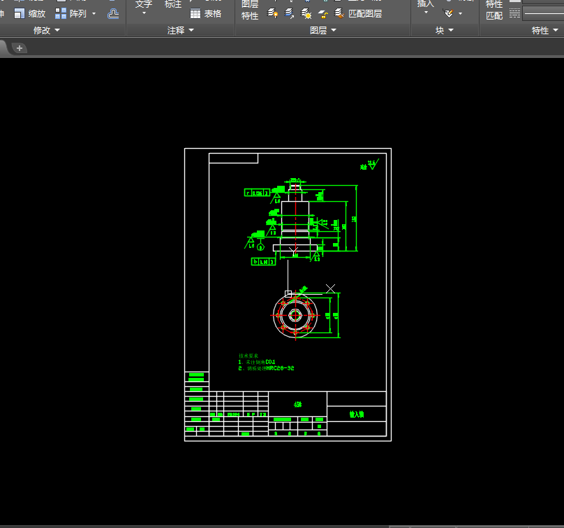
Task: Expand the 图层 panel
Action: point(323,31)
